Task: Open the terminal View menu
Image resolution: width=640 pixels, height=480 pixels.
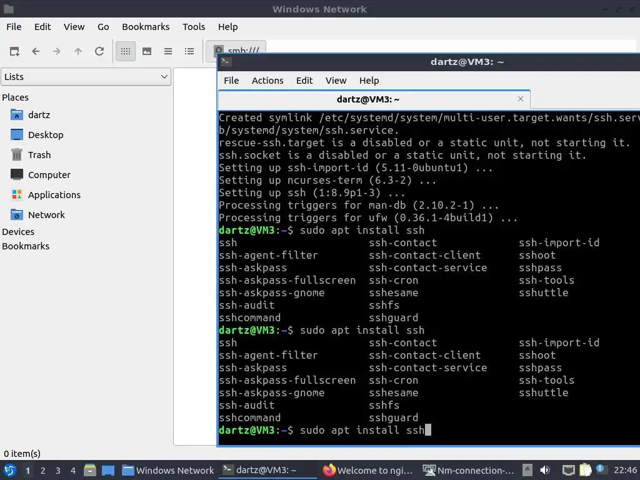Action: [x=336, y=81]
